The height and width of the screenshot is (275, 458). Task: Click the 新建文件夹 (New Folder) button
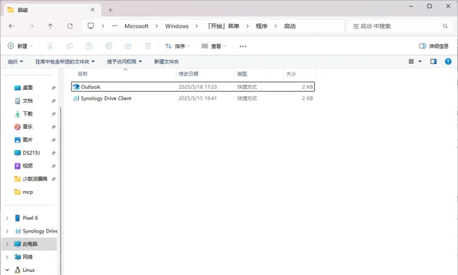[x=165, y=61]
